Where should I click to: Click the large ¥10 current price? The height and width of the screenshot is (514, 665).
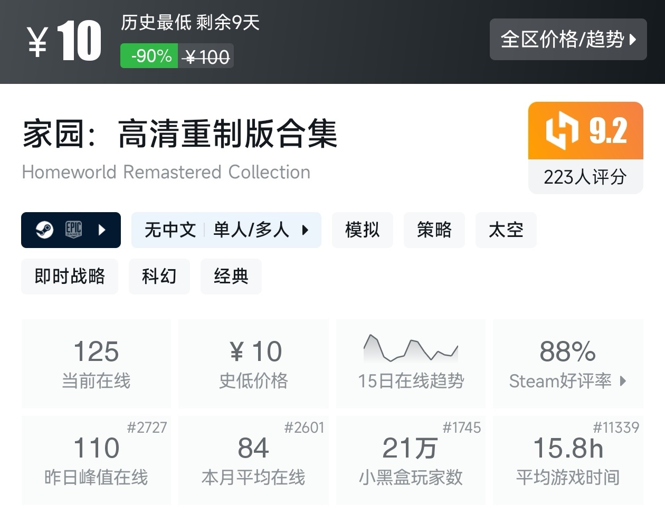point(64,41)
